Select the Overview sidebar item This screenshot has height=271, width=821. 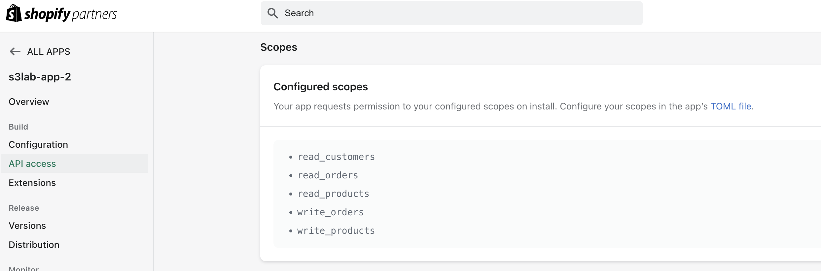click(x=29, y=102)
